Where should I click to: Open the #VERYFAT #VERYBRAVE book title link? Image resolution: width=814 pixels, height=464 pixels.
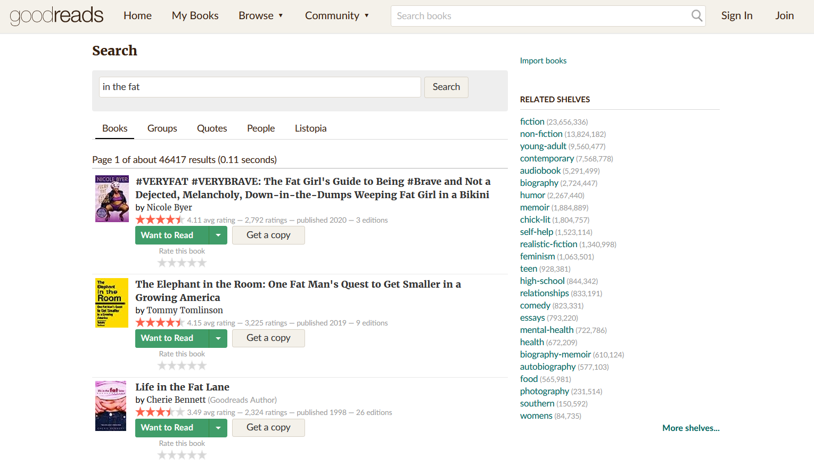pos(313,188)
